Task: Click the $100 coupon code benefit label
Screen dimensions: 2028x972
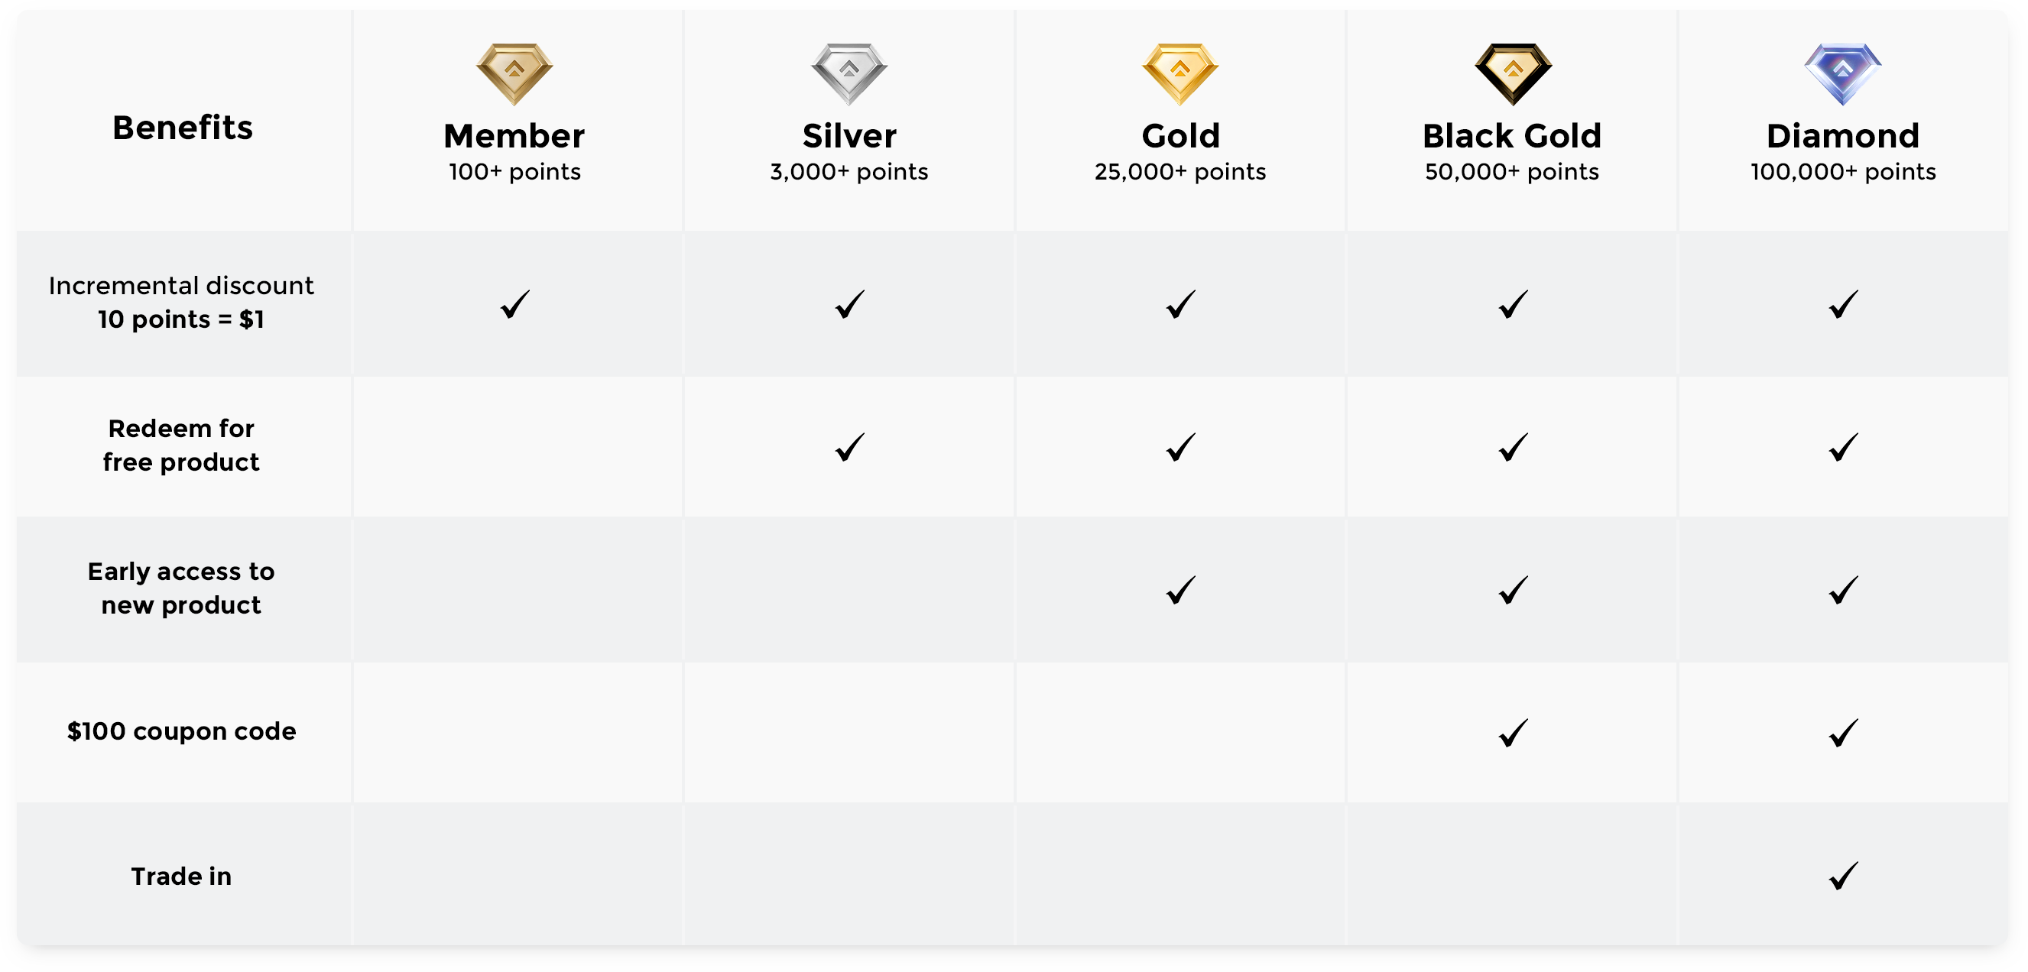Action: 181,731
